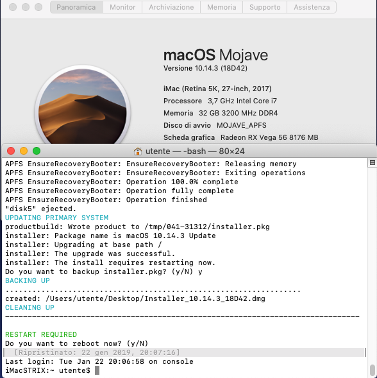Open the Monitor tab
This screenshot has height=378, width=377.
click(x=122, y=7)
